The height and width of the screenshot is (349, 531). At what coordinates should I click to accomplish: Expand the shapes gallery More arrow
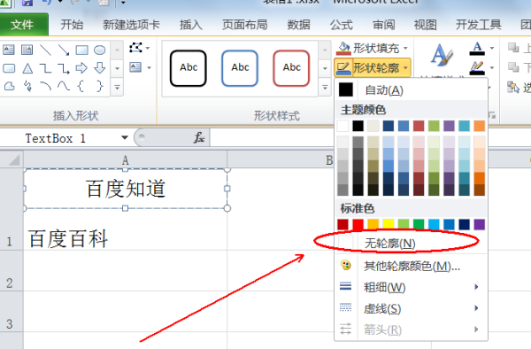[117, 88]
